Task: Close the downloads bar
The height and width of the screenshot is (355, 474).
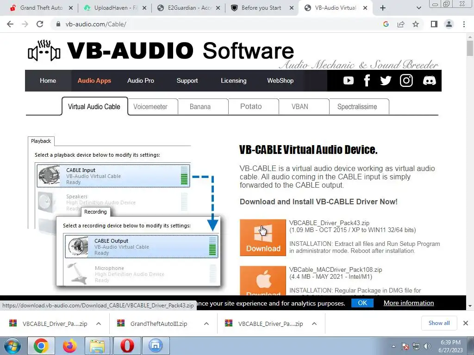Action: pyautogui.click(x=466, y=323)
